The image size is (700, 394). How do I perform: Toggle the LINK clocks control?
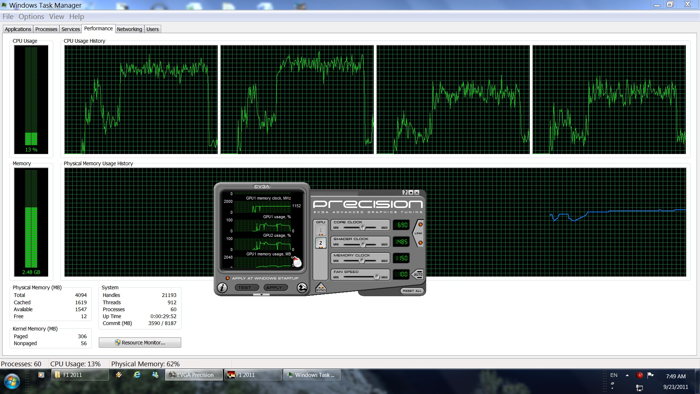coord(418,233)
